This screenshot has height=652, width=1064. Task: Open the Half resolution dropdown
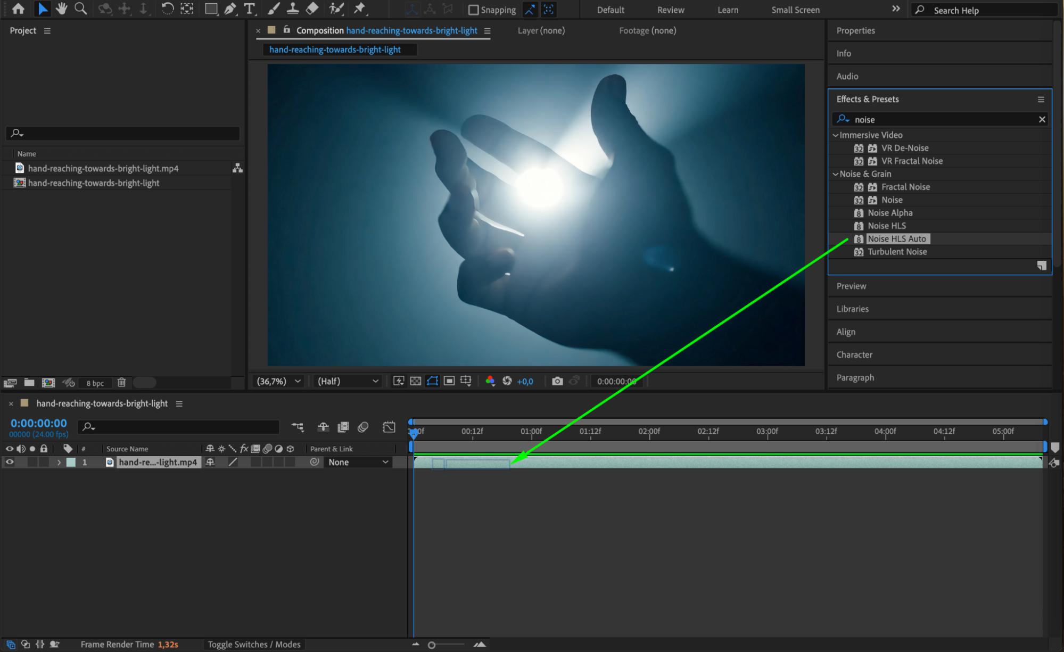click(x=348, y=381)
